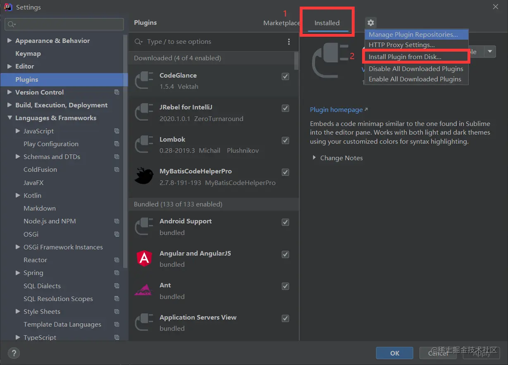This screenshot has height=365, width=508.
Task: Click the project-level icon next to Template Data Languages
Action: 117,325
